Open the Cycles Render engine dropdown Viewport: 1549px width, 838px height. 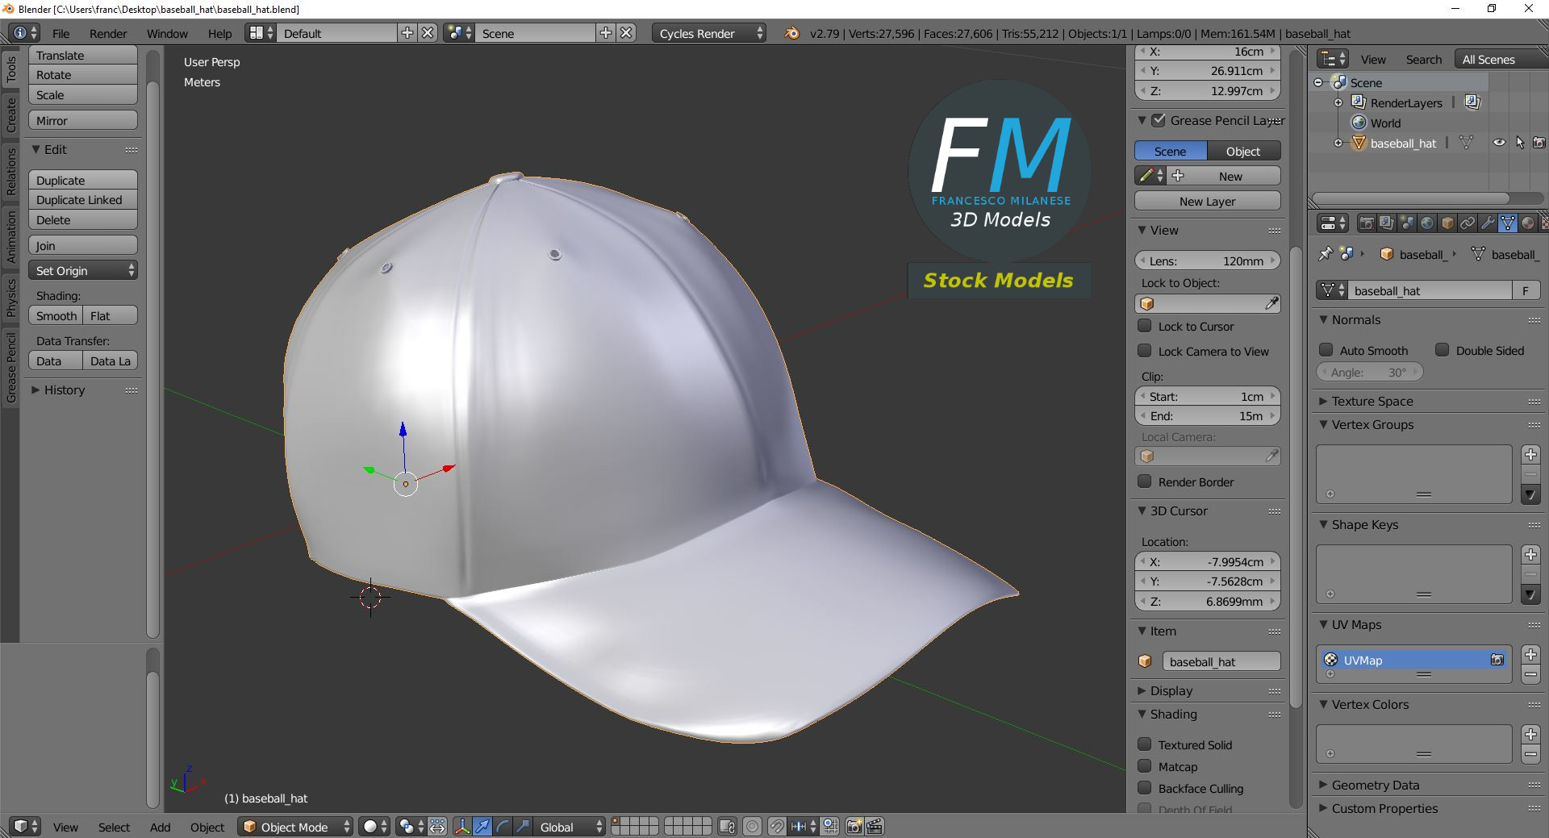(709, 33)
